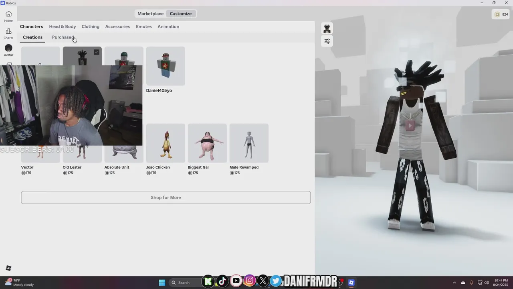Select the Daniel405yo character thumbnail
Image resolution: width=513 pixels, height=289 pixels.
[166, 66]
